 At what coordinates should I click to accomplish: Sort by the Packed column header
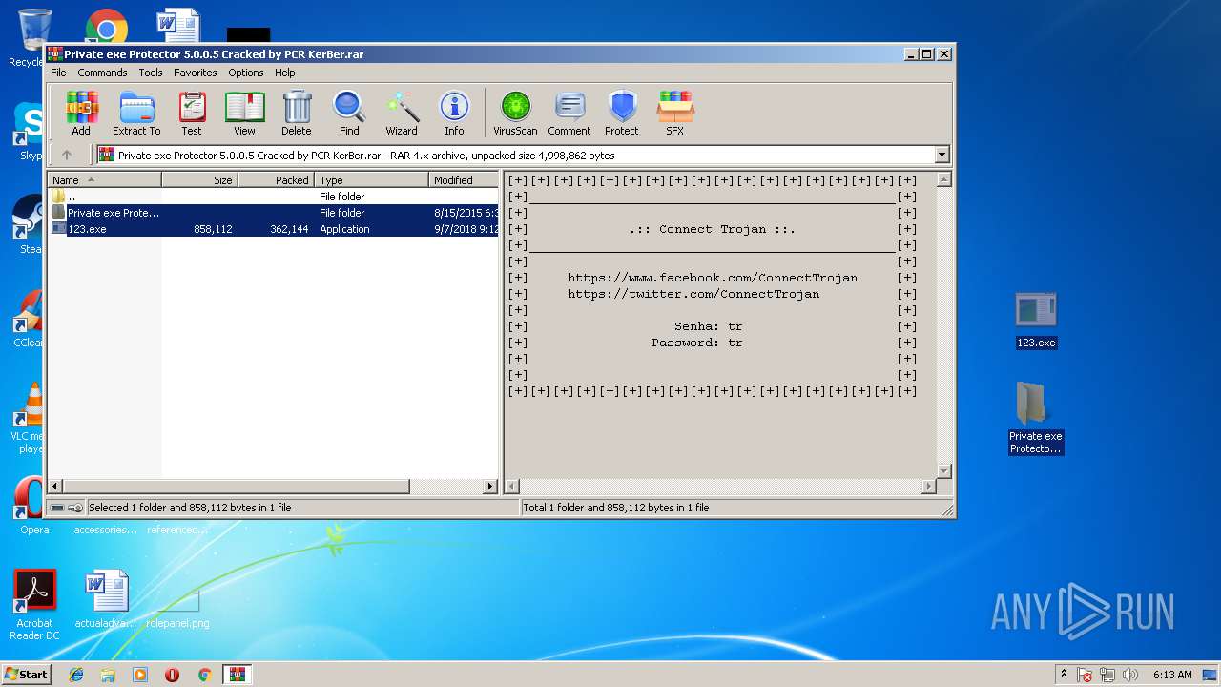point(276,179)
